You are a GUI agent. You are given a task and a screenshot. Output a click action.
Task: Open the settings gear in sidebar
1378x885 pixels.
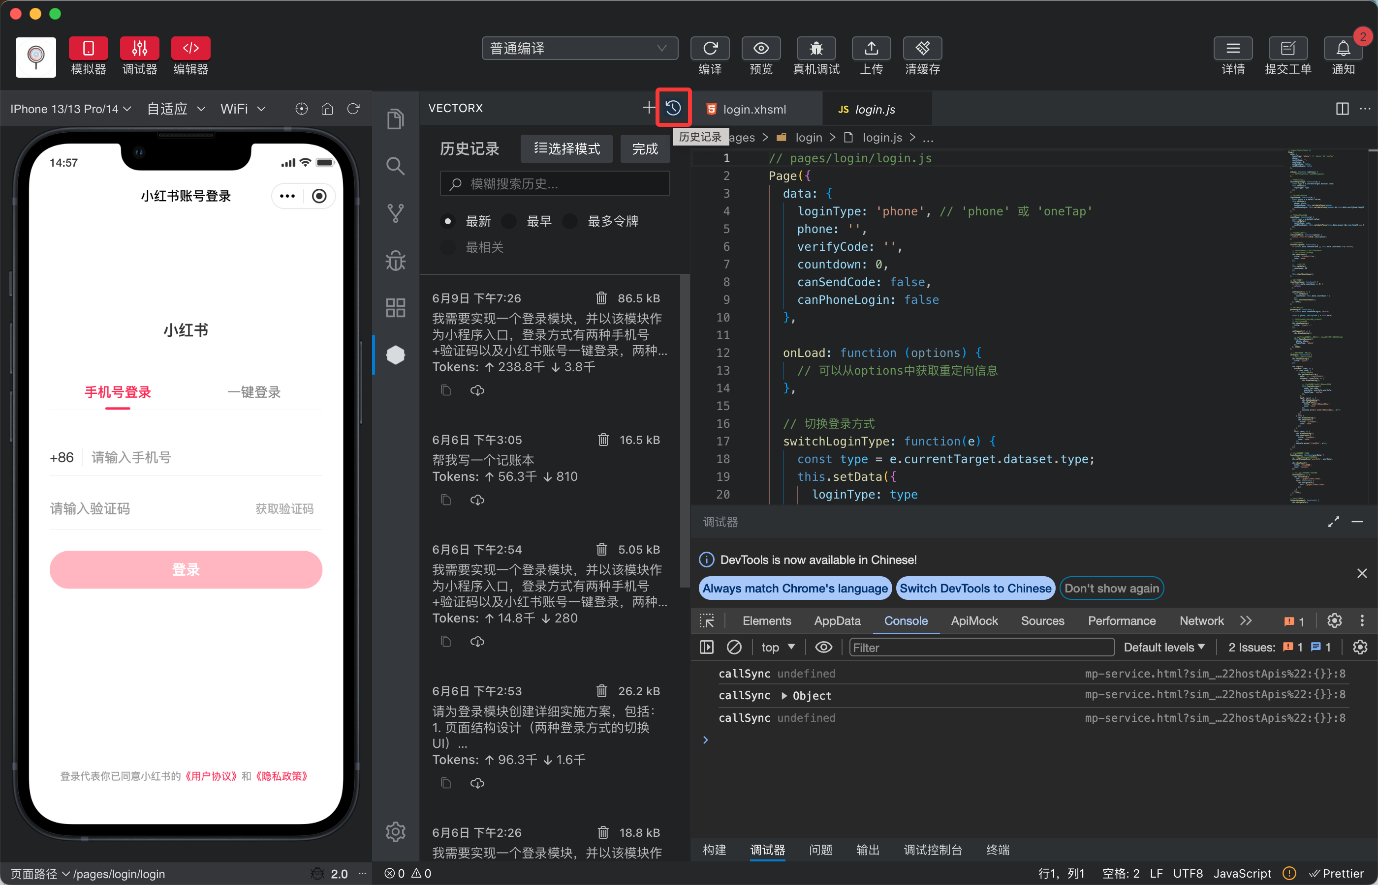point(396,831)
